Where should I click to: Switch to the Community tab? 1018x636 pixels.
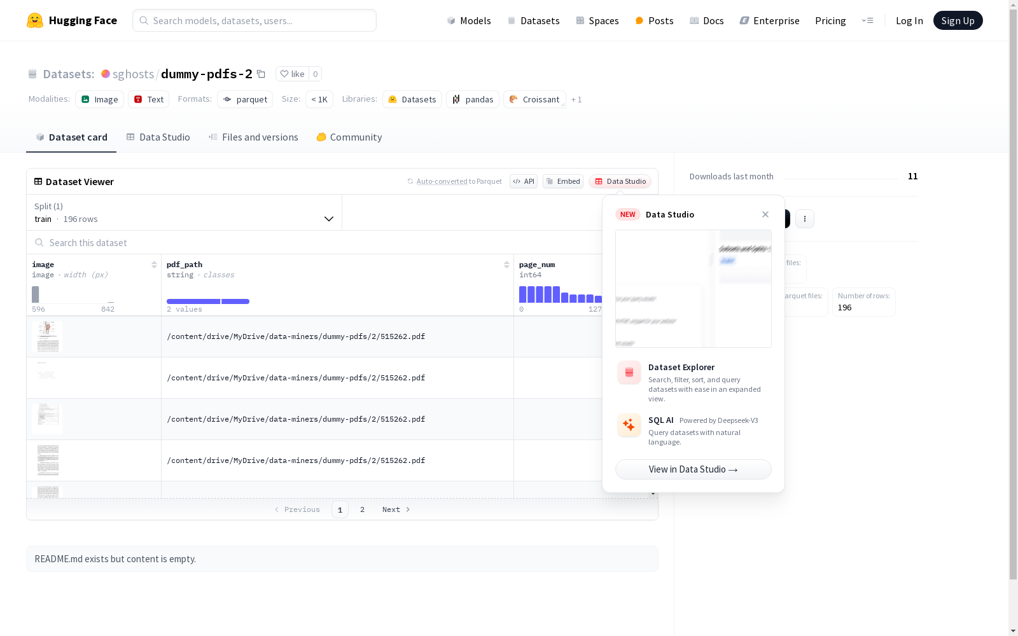[x=349, y=137]
